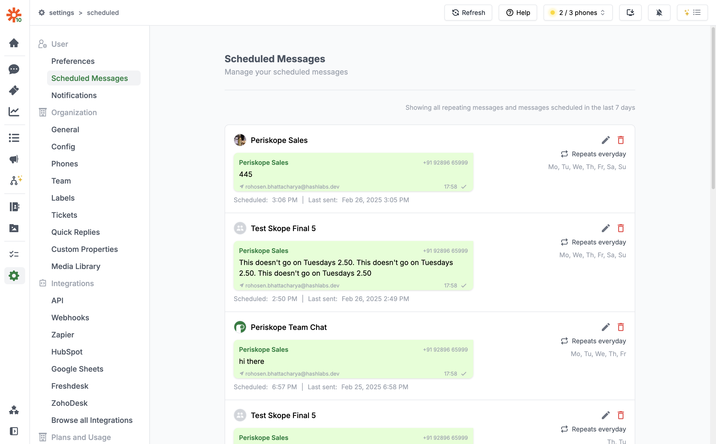The width and height of the screenshot is (716, 444).
Task: Open Notifications settings
Action: (74, 95)
